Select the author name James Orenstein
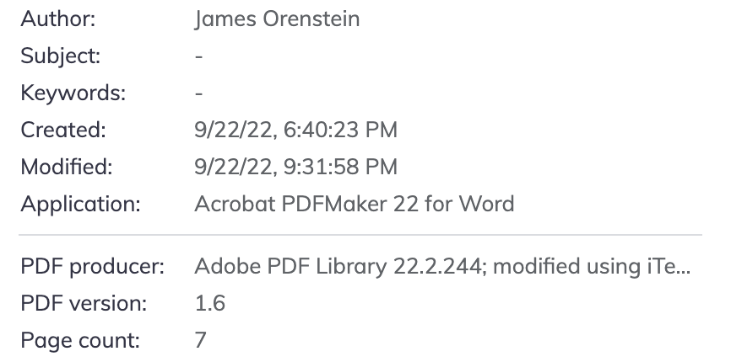 277,19
